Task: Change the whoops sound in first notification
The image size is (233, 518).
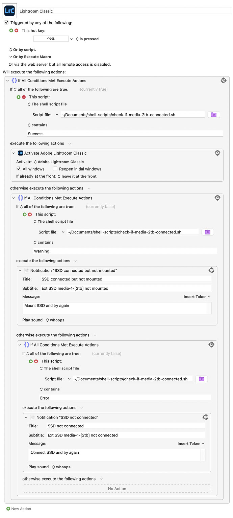Action: click(55, 320)
